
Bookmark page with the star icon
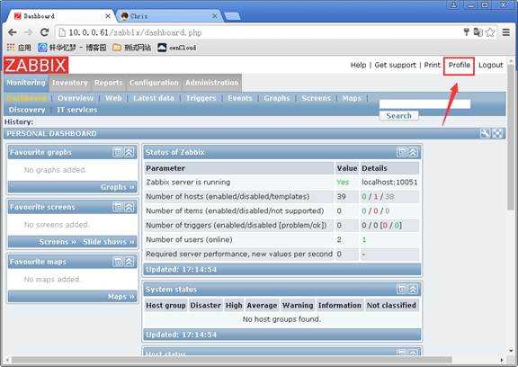(x=490, y=32)
